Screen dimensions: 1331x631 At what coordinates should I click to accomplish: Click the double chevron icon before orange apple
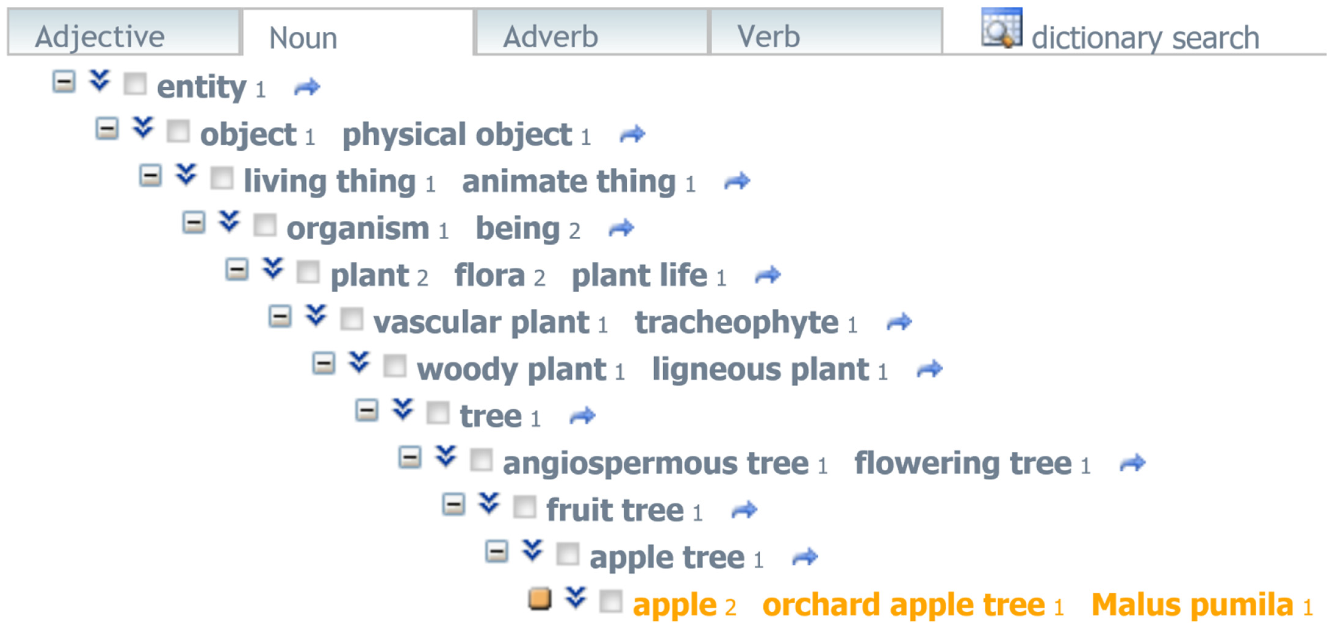pos(576,597)
